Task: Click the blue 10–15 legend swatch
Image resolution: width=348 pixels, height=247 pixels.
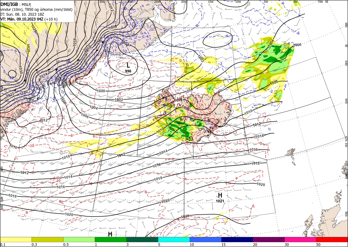Action: point(206,239)
